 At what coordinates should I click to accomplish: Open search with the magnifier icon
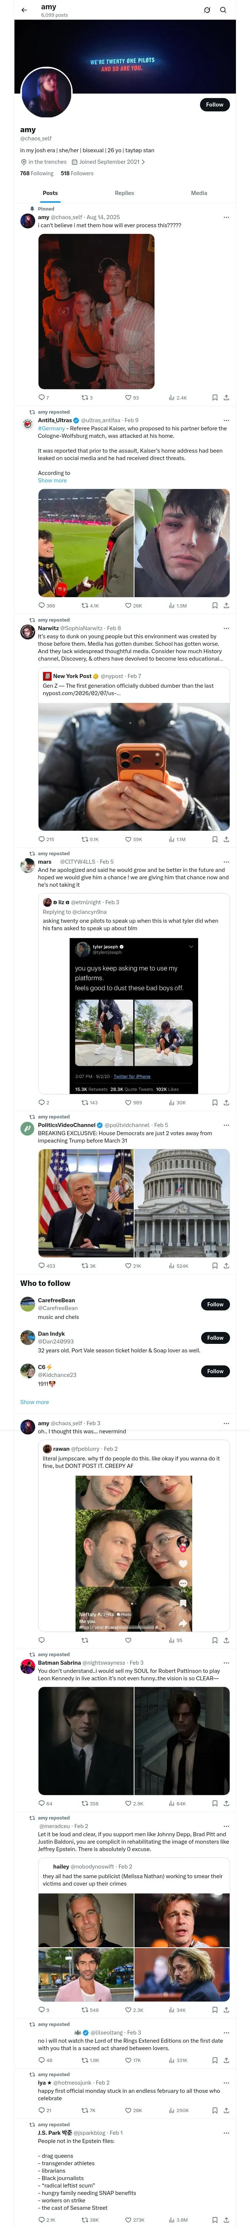click(223, 10)
